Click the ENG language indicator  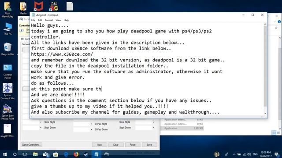click(255, 154)
